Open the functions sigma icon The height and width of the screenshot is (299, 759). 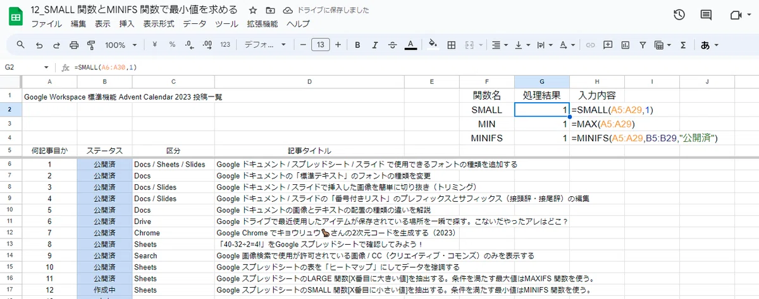[x=683, y=45]
